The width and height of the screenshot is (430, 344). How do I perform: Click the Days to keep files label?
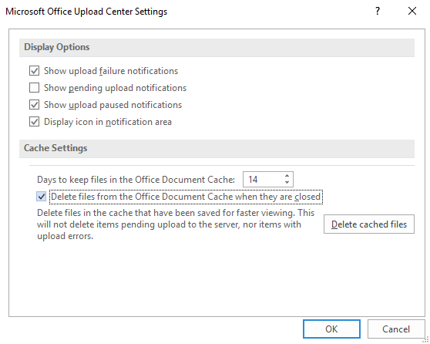(x=136, y=180)
